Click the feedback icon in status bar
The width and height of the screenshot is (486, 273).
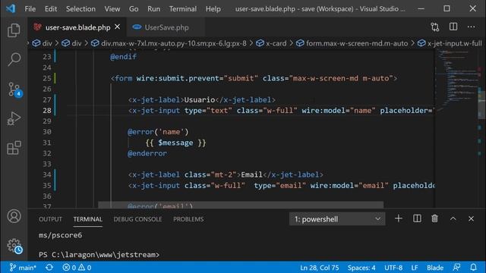coord(456,268)
